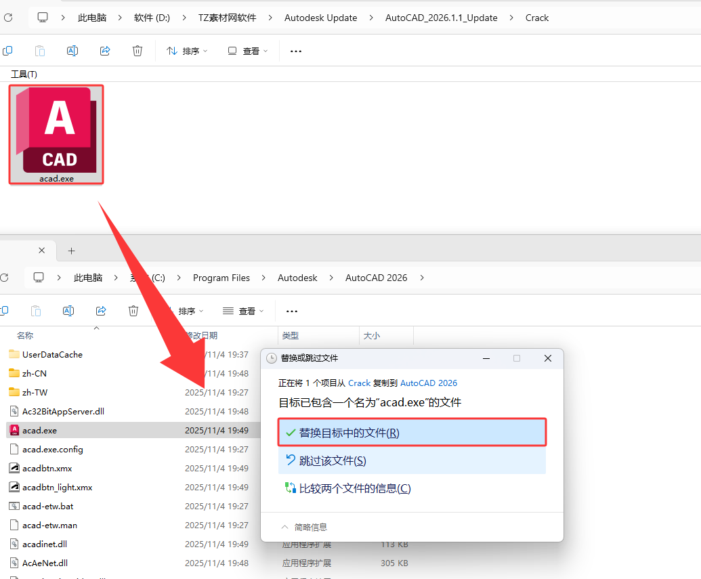The height and width of the screenshot is (579, 701).
Task: Click the PC monitor icon in the AutoCAD 2026 address bar
Action: (39, 278)
